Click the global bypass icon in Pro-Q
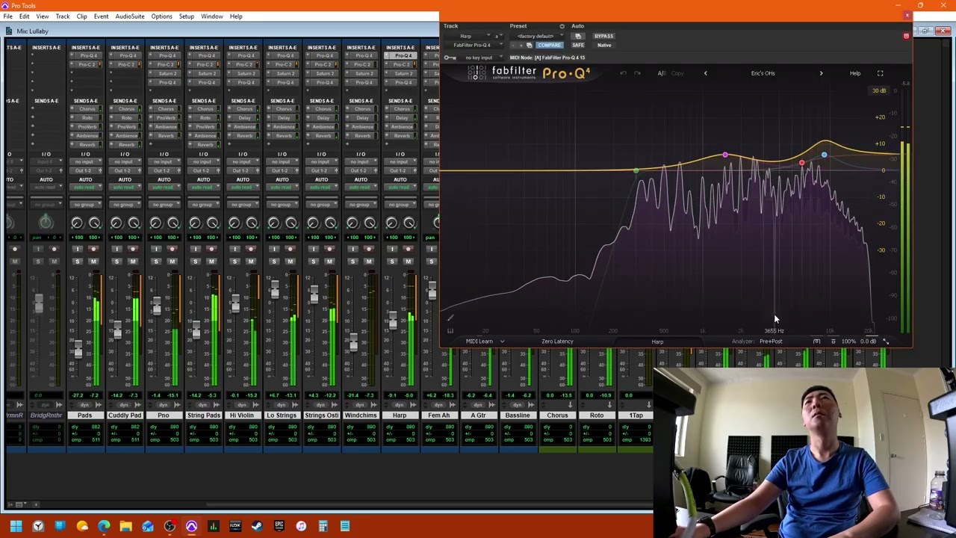This screenshot has width=956, height=538. click(817, 341)
